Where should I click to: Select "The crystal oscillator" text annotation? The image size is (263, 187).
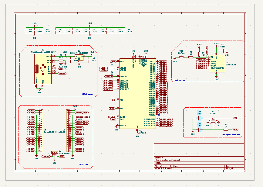click(231, 134)
